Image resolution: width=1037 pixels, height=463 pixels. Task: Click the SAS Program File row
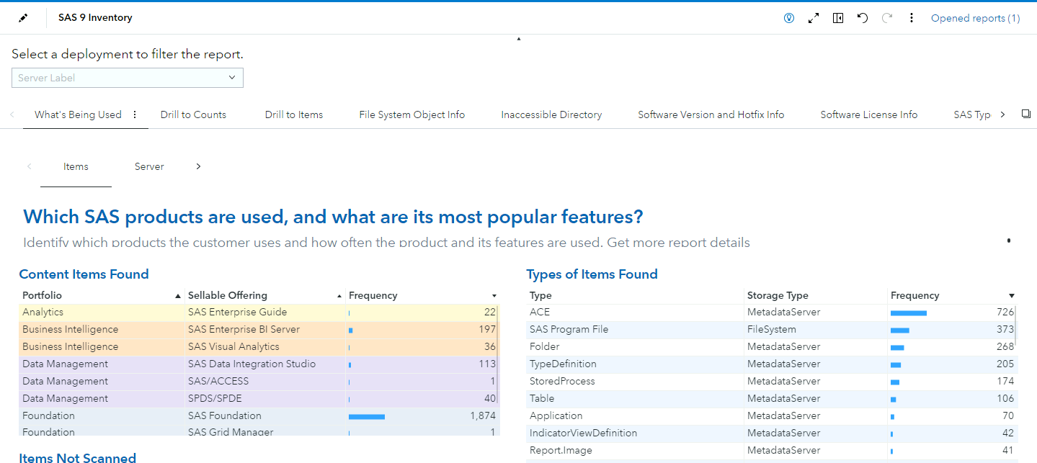click(569, 329)
